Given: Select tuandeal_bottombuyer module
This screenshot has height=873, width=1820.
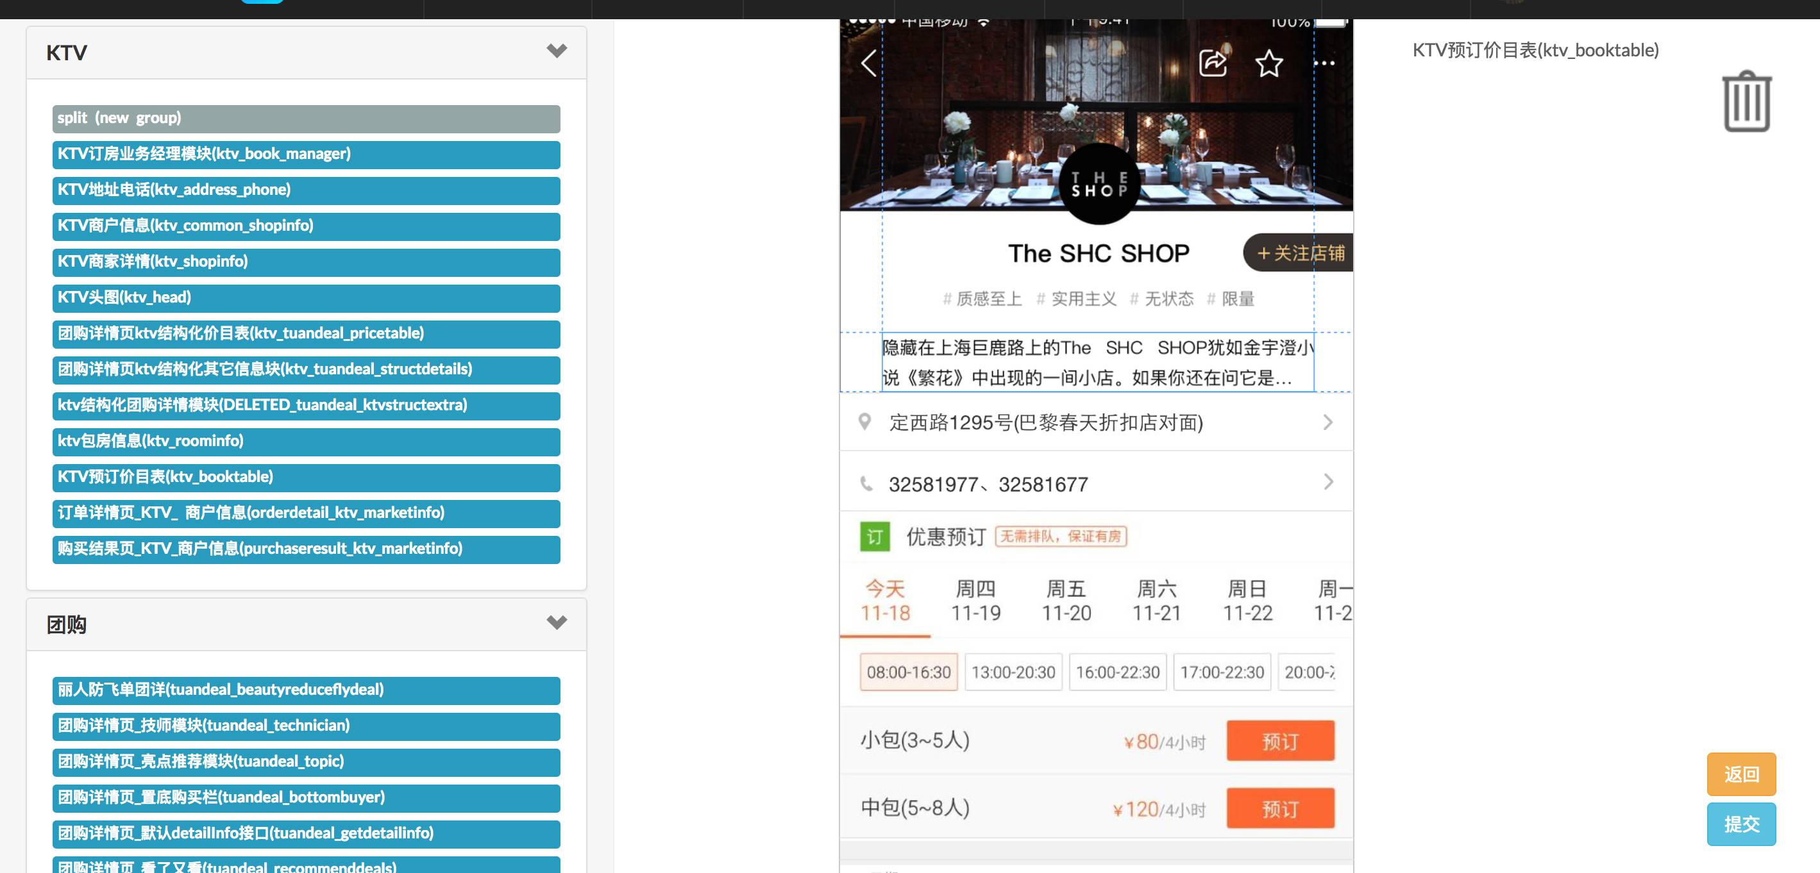Looking at the screenshot, I should pyautogui.click(x=306, y=798).
